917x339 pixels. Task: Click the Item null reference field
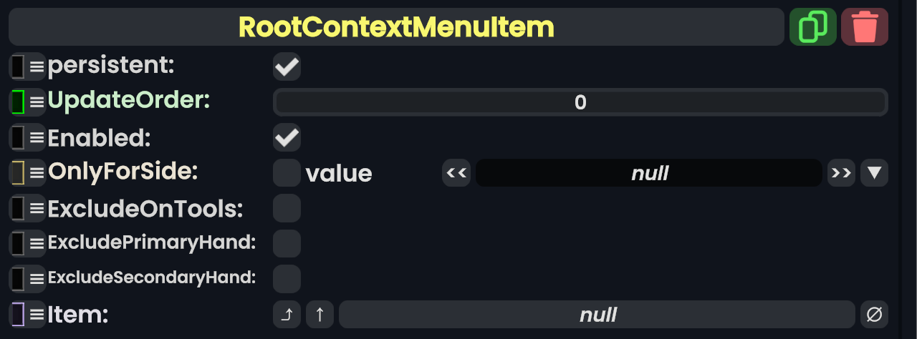(597, 315)
